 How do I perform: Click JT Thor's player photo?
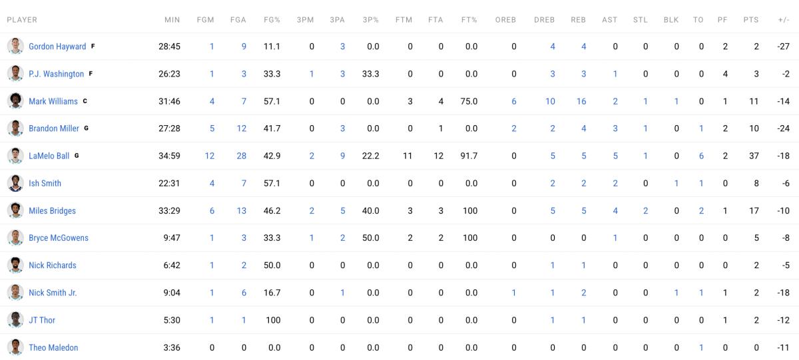click(x=15, y=320)
